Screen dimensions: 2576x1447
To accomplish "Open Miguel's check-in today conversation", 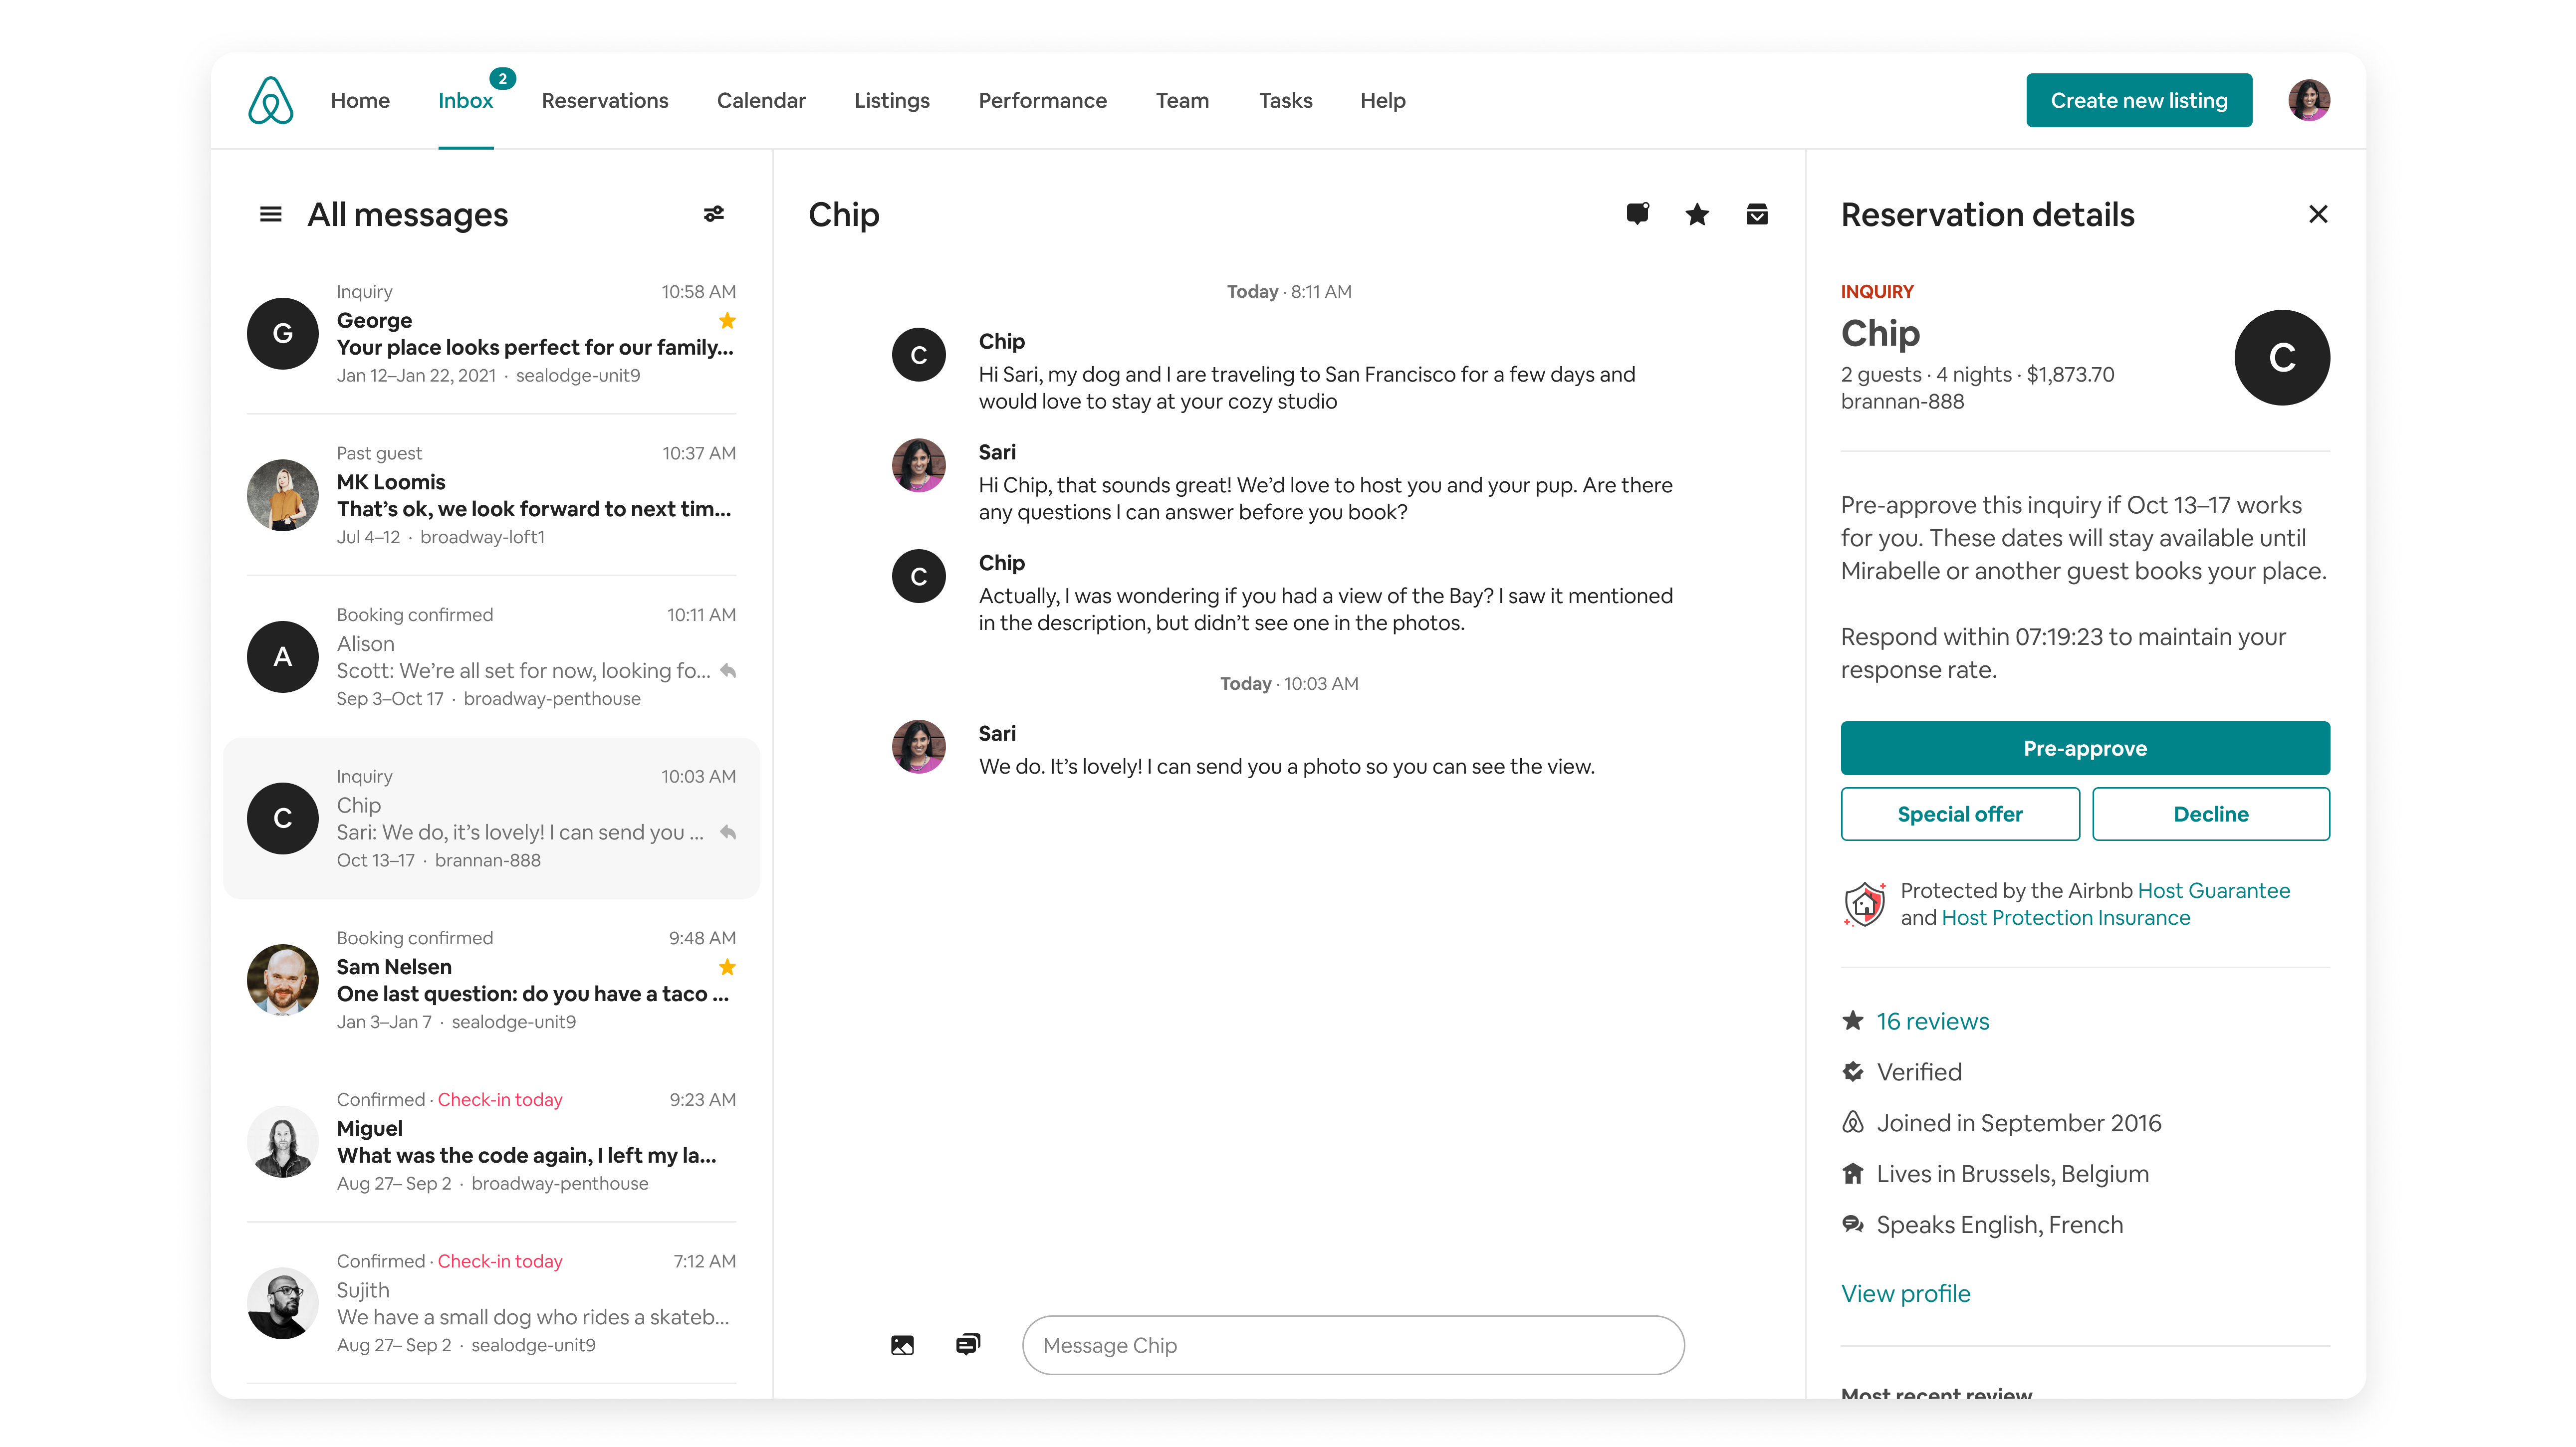I will click(x=491, y=1141).
